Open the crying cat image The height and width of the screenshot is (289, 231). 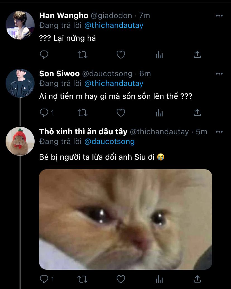[126, 219]
